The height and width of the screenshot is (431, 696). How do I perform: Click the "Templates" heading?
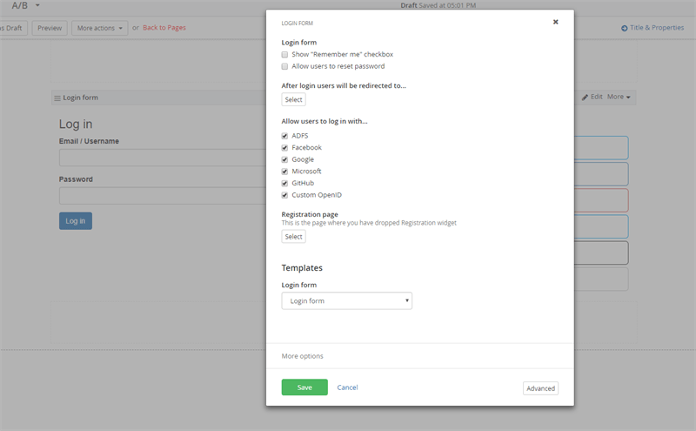tap(302, 268)
